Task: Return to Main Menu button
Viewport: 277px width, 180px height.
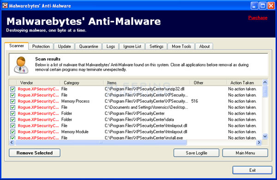Action: pyautogui.click(x=245, y=153)
